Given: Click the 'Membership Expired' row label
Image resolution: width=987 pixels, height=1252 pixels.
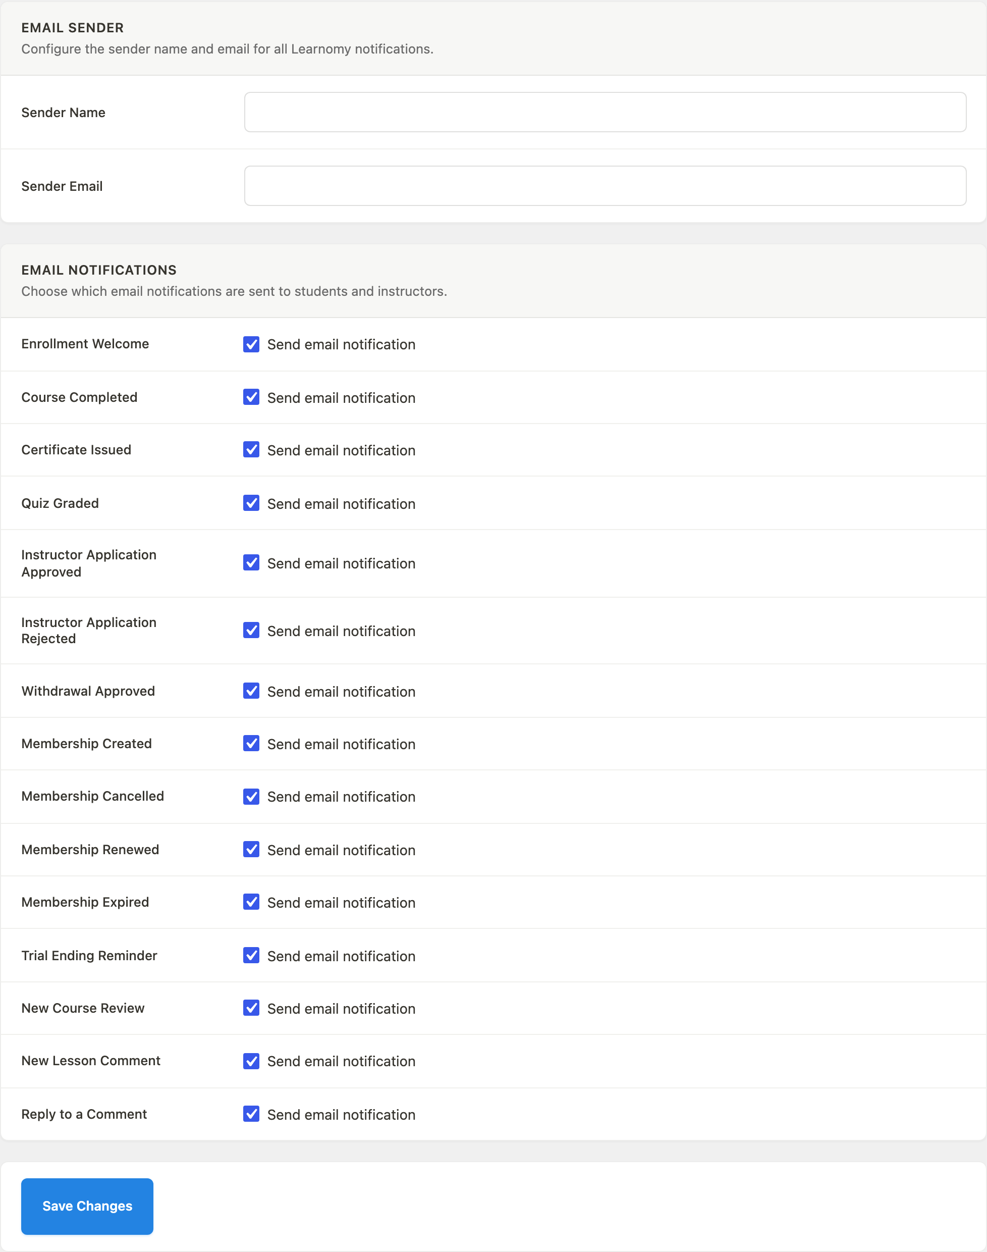Looking at the screenshot, I should (x=85, y=902).
